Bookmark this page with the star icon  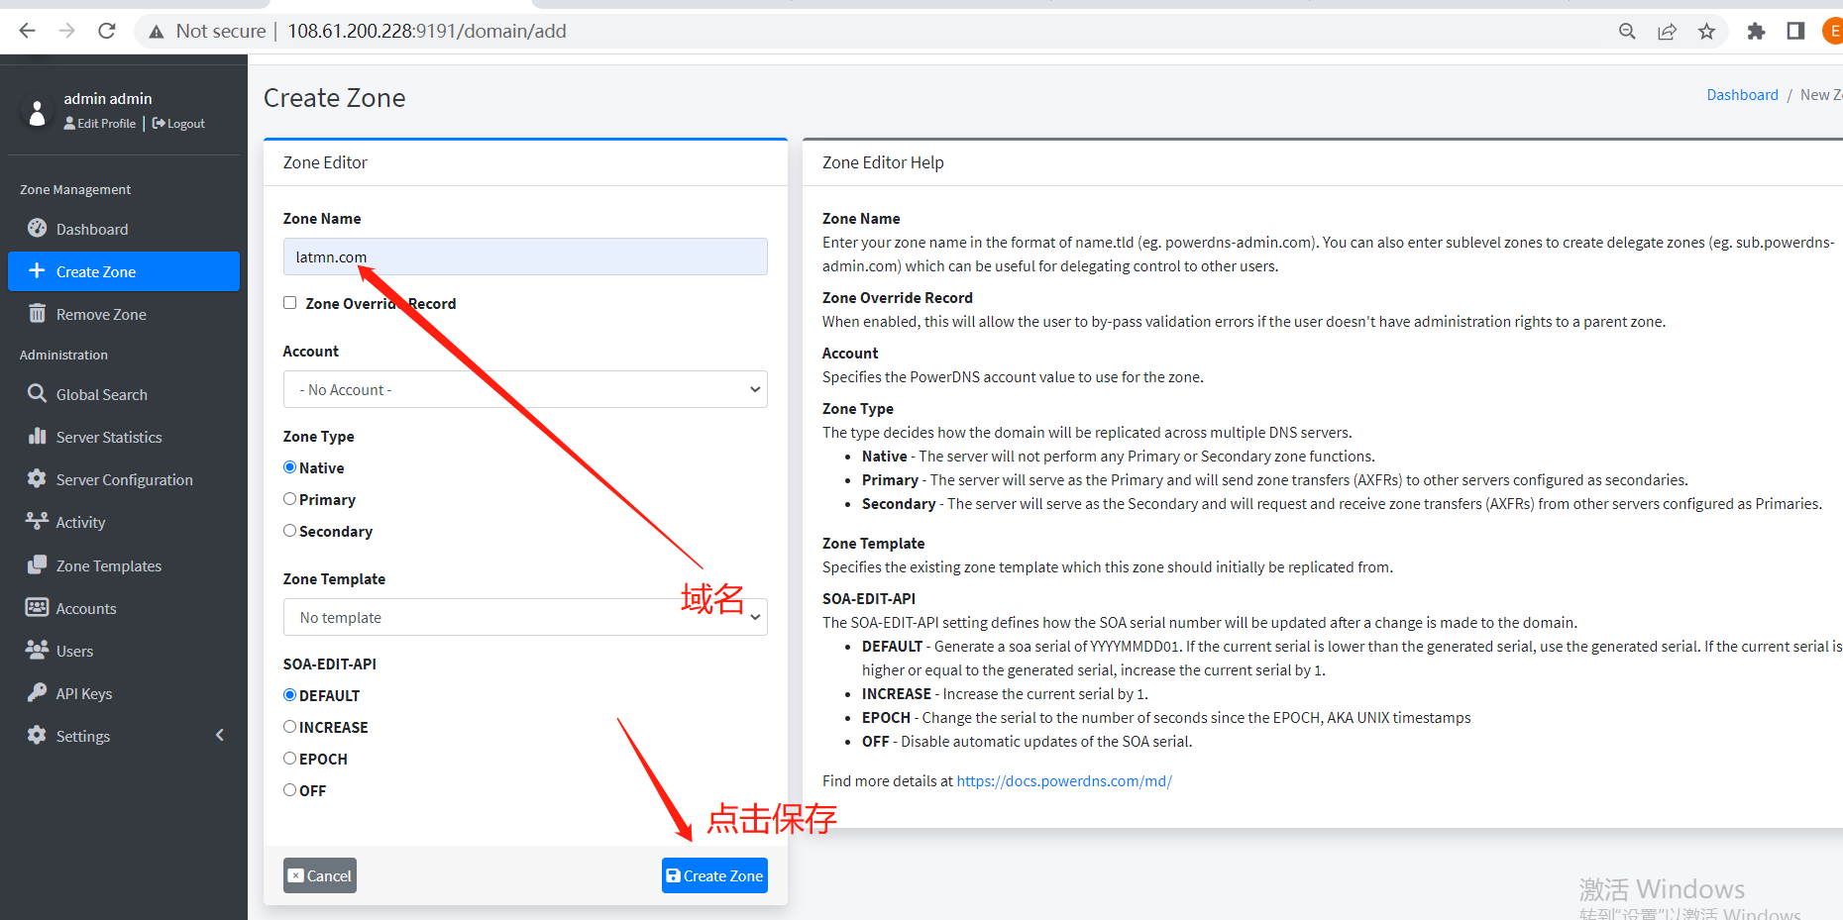pyautogui.click(x=1706, y=32)
